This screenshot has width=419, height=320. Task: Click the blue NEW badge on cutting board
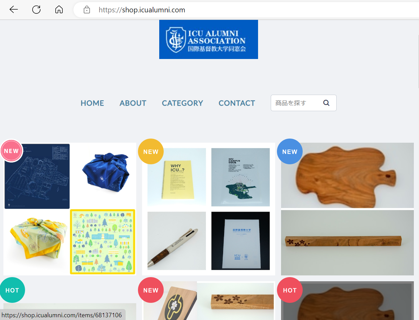pyautogui.click(x=290, y=152)
